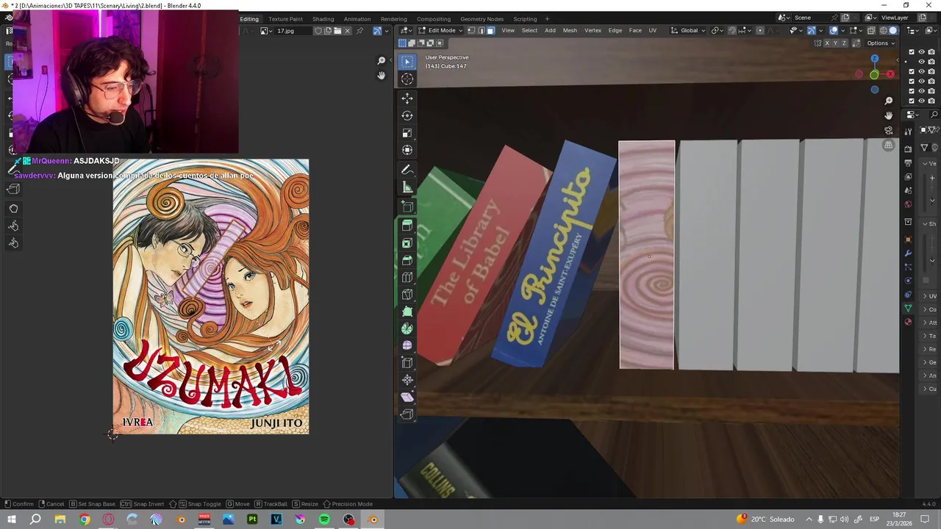Open the Modifiers properties tab (wrench)
Screen dimensions: 941x529
pos(908,253)
